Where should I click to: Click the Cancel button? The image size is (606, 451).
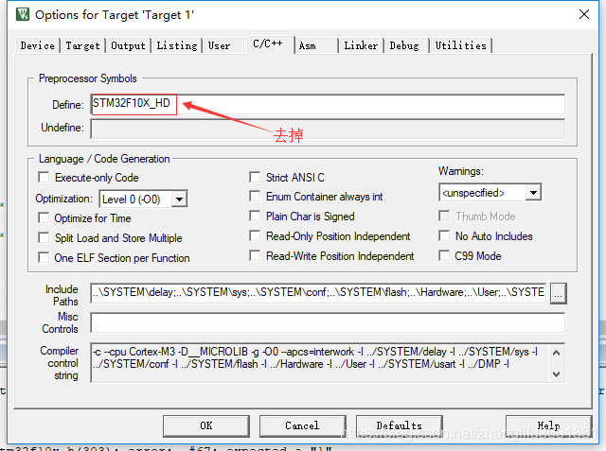click(x=302, y=425)
